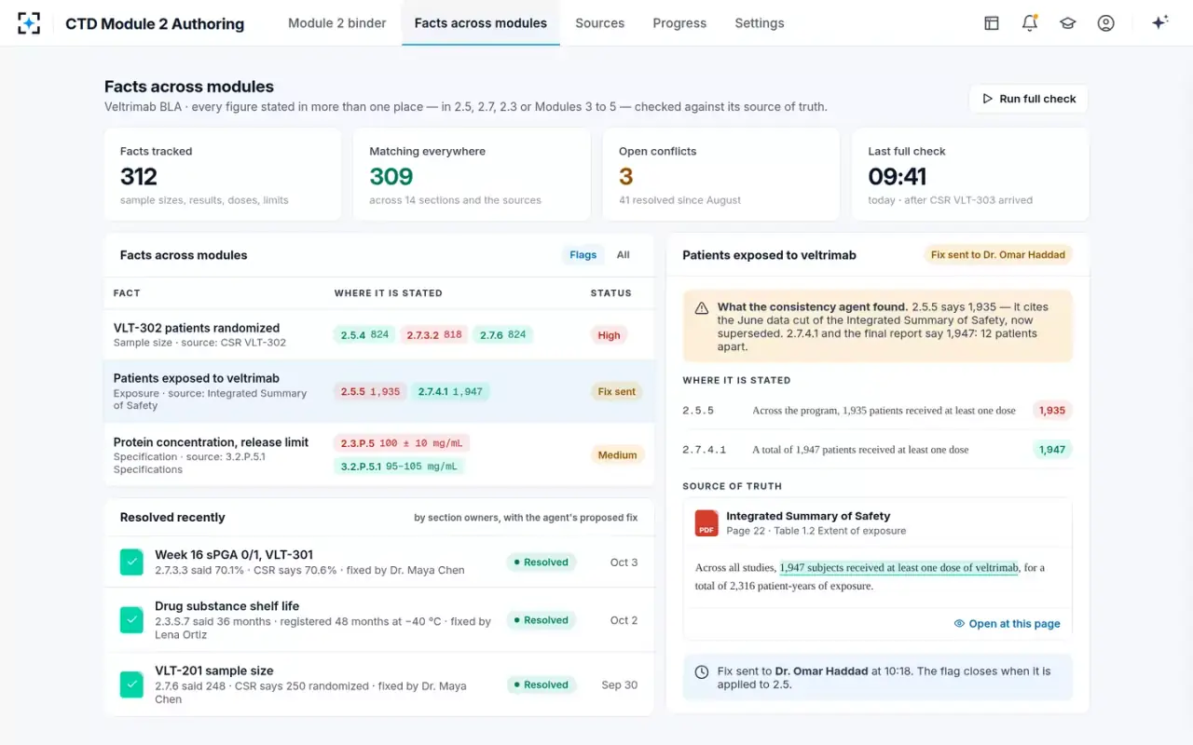The height and width of the screenshot is (745, 1193).
Task: Show All facts filter
Action: pos(624,255)
